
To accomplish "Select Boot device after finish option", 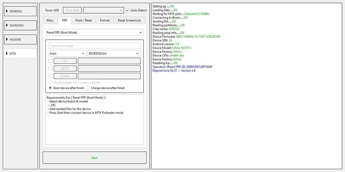I will click(x=50, y=88).
